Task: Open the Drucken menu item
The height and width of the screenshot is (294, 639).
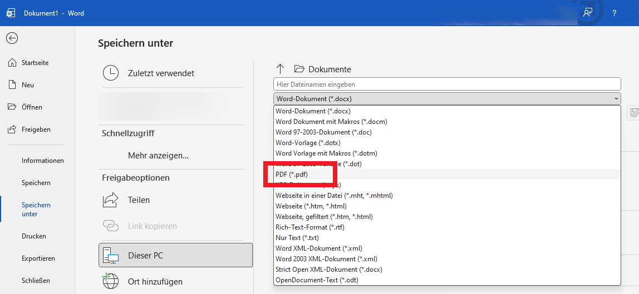Action: pyautogui.click(x=34, y=236)
